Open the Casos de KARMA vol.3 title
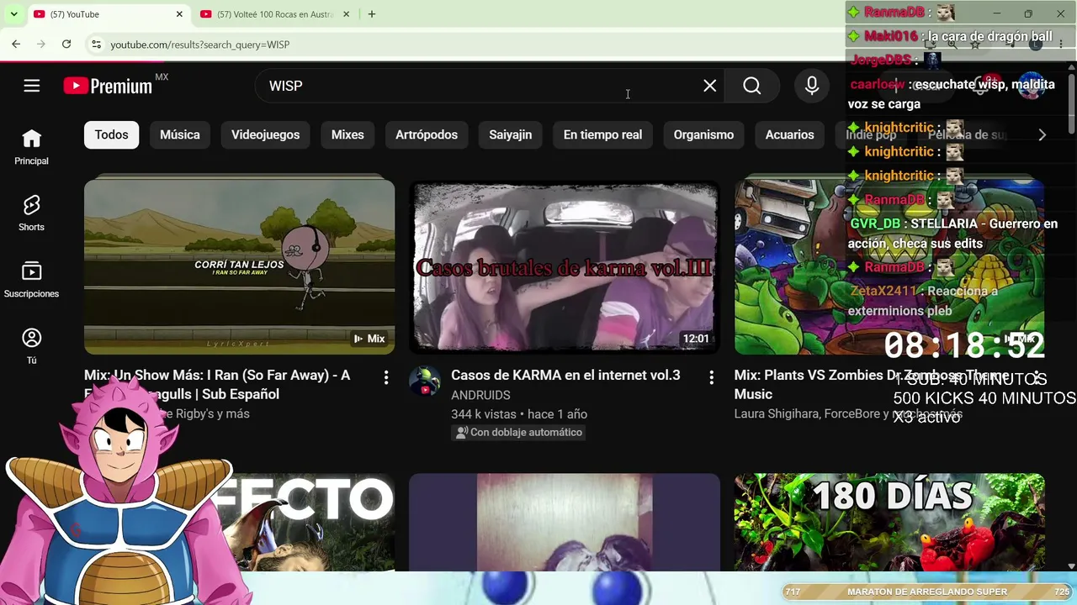The height and width of the screenshot is (605, 1077). pos(565,376)
